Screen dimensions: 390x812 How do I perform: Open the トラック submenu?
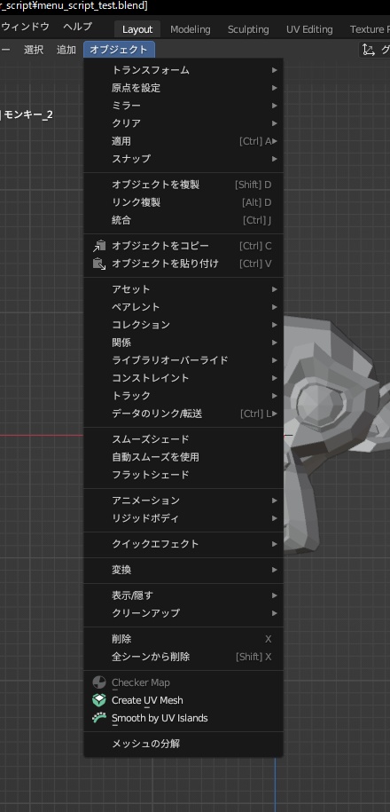(x=183, y=396)
